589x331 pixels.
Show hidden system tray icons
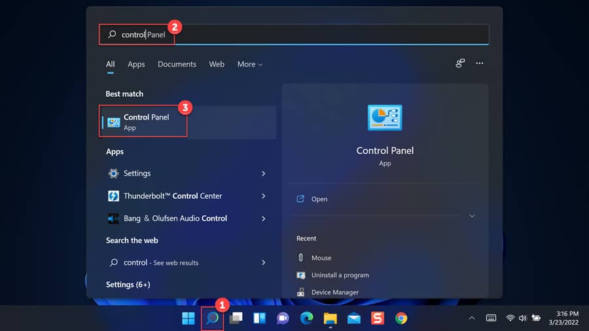[x=472, y=318]
